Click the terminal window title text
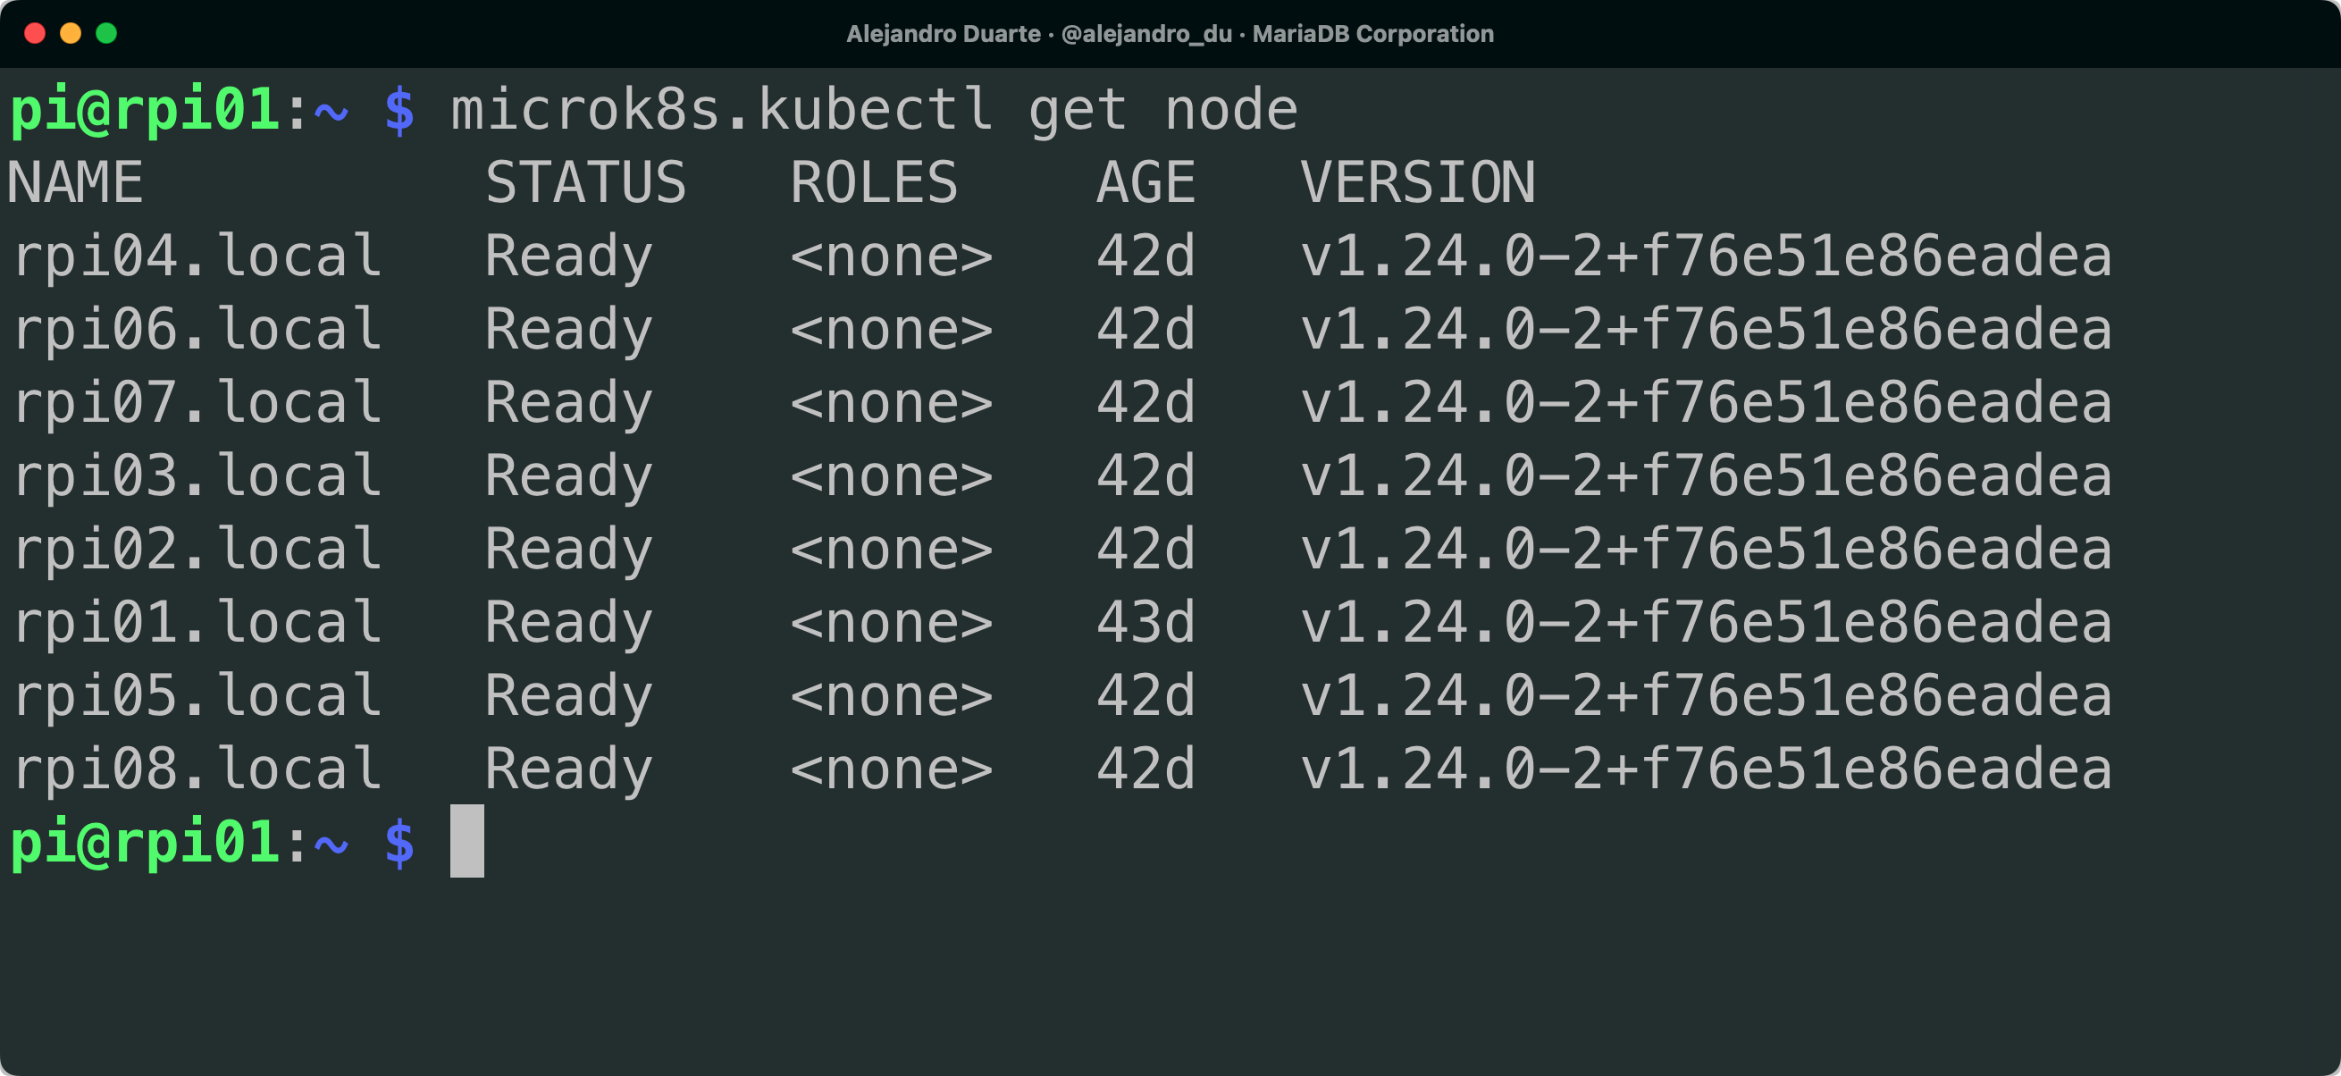 click(x=1170, y=34)
